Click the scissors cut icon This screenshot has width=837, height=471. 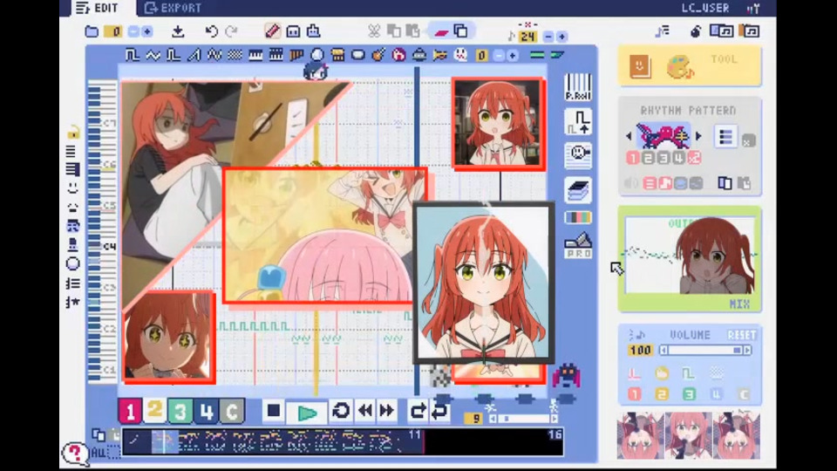[374, 31]
